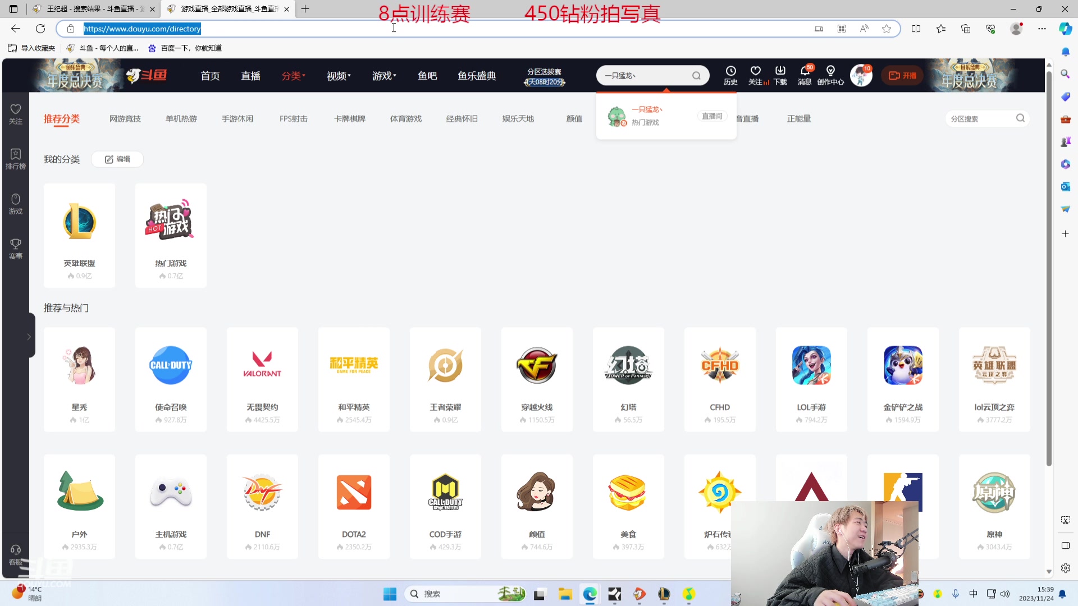This screenshot has height=606, width=1078.
Task: Open the 创作中心 lightbulb icon
Action: (x=830, y=75)
